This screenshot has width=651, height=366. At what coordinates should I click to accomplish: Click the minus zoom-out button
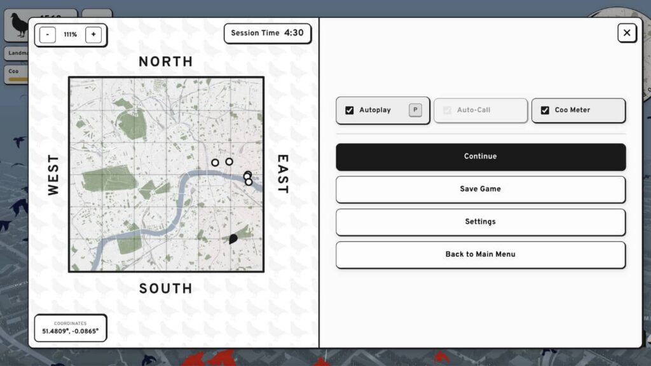[48, 35]
